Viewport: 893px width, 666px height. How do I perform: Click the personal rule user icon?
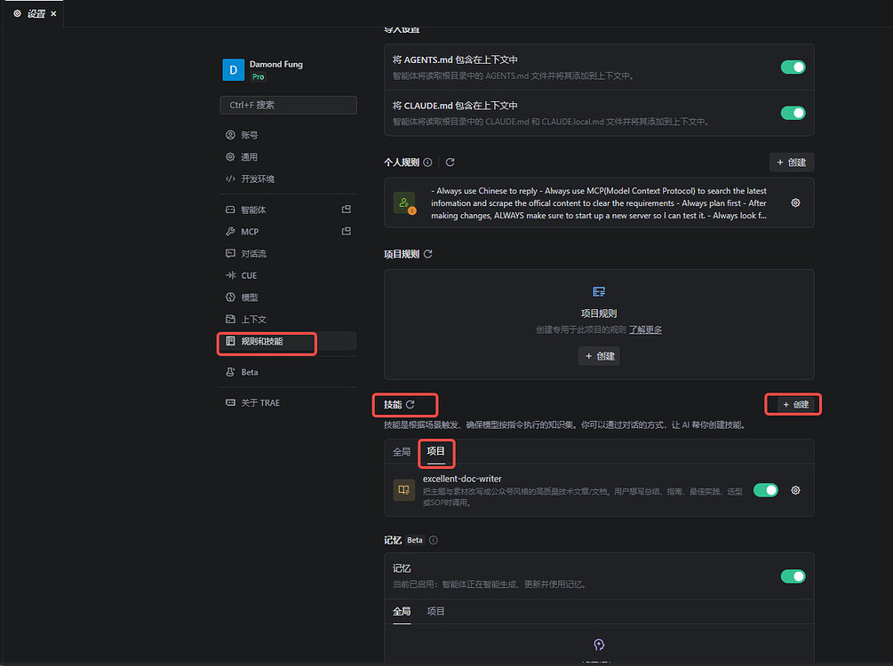[404, 203]
